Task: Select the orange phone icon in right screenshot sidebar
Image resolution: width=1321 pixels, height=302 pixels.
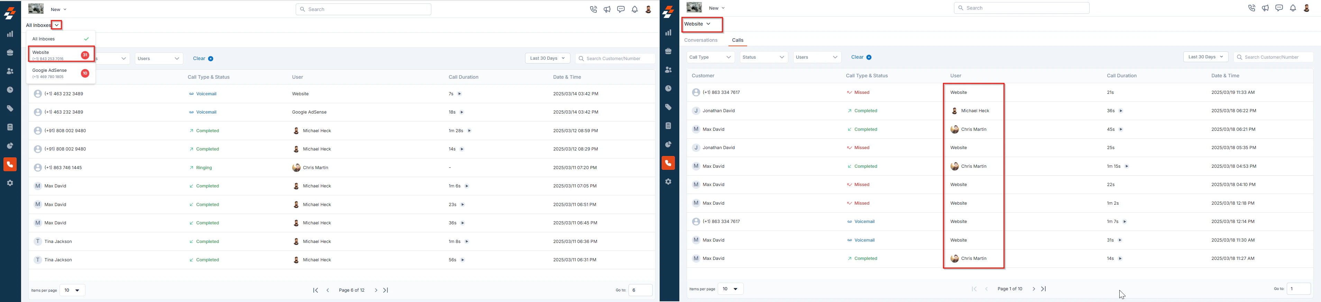Action: 668,163
